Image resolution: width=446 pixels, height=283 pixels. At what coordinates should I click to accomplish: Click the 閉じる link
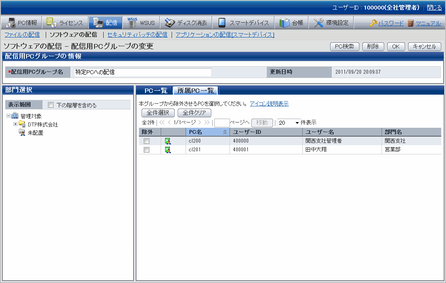pyautogui.click(x=434, y=8)
